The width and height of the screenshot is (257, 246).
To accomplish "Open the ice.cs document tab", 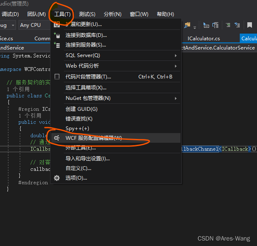I will [x=7, y=39].
